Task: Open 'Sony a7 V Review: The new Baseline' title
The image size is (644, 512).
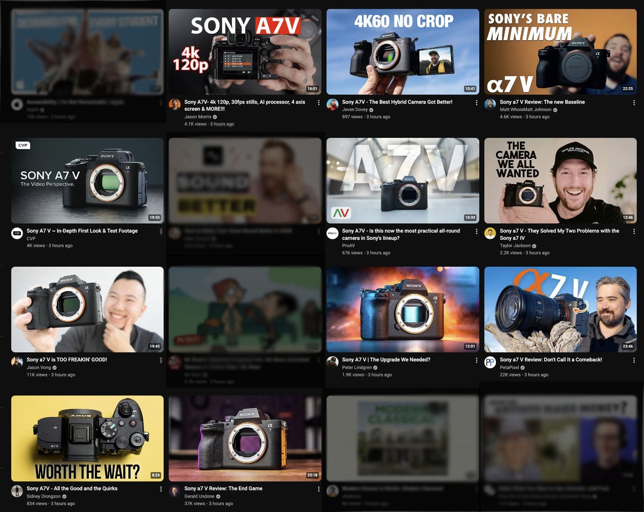Action: click(542, 102)
